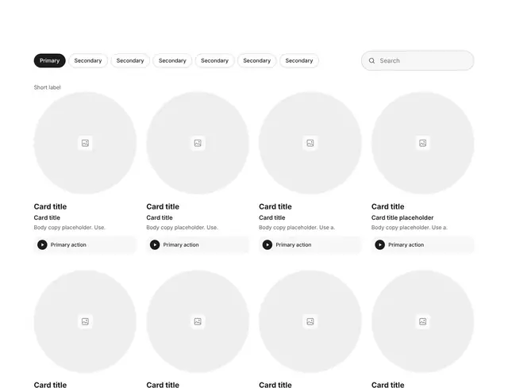
Task: Click body copy under Card title placeholder
Action: tap(410, 228)
